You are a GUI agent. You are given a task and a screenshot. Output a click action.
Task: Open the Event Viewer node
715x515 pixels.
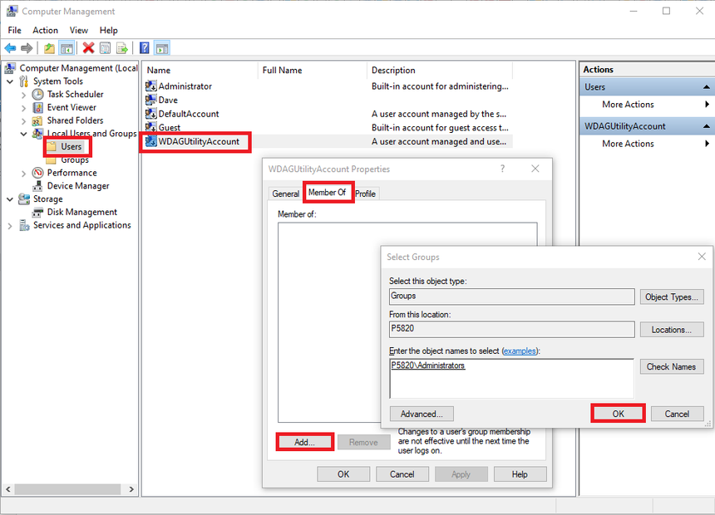(x=71, y=107)
